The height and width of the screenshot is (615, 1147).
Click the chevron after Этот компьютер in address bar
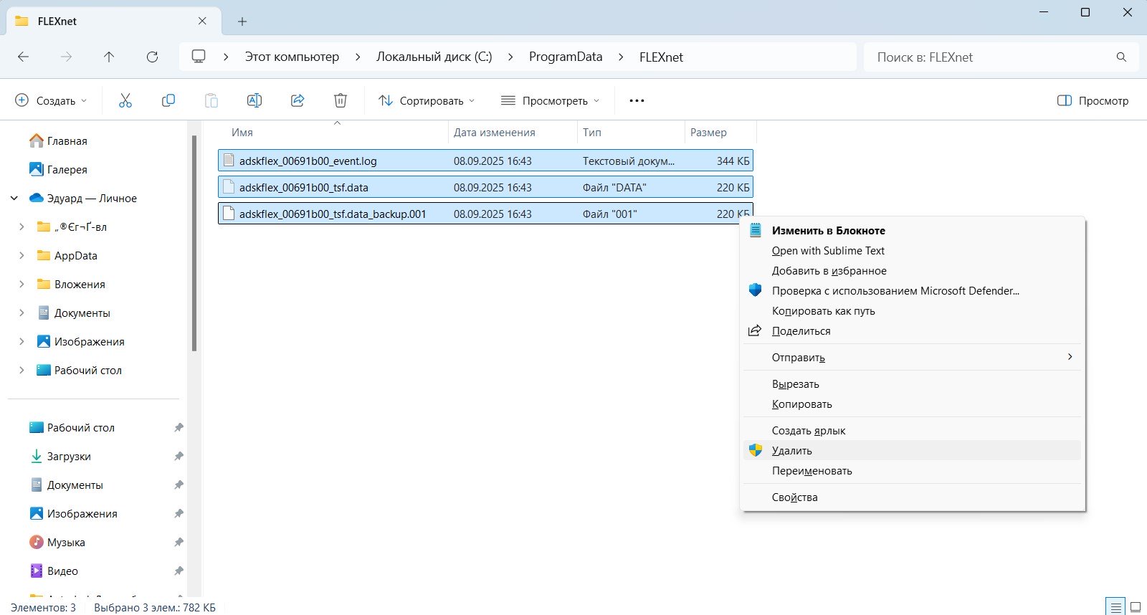[358, 57]
